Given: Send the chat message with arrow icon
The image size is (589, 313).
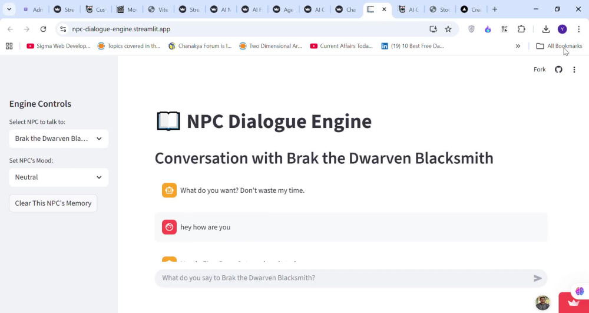Looking at the screenshot, I should point(538,278).
